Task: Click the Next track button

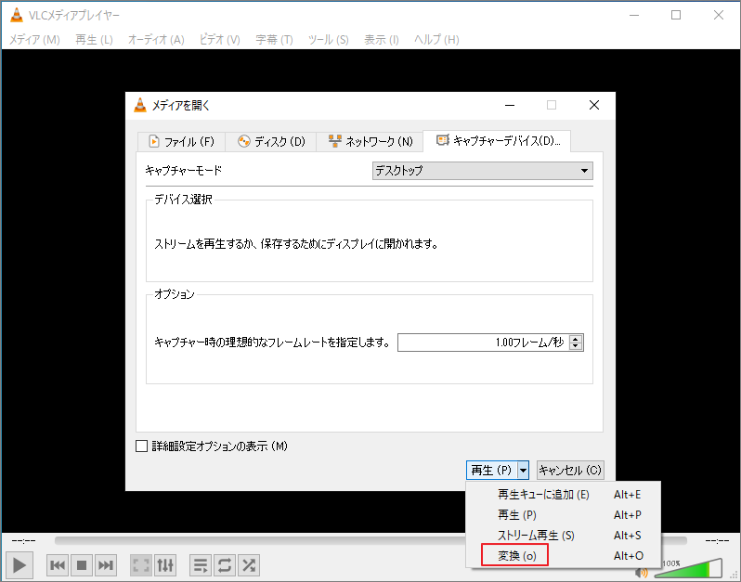Action: (105, 565)
